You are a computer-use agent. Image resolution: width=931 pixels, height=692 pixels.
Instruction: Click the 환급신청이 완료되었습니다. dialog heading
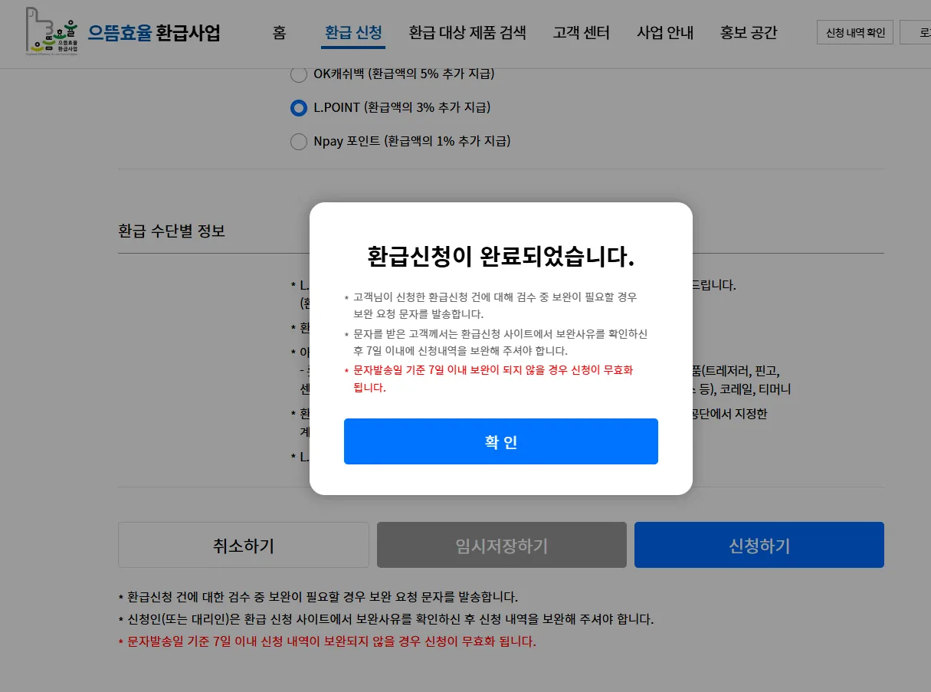501,257
